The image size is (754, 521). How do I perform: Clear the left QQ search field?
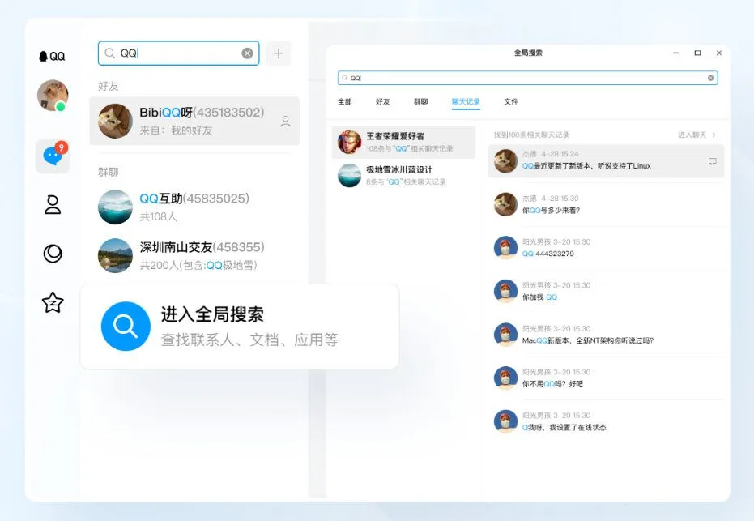pyautogui.click(x=247, y=53)
